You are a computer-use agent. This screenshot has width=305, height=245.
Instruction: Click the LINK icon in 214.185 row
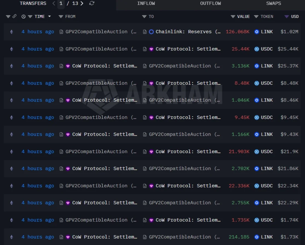[257, 237]
